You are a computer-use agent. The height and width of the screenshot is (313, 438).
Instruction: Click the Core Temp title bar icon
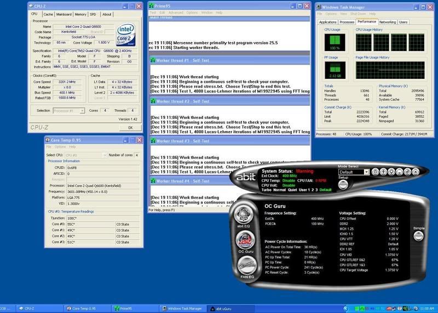[48, 140]
